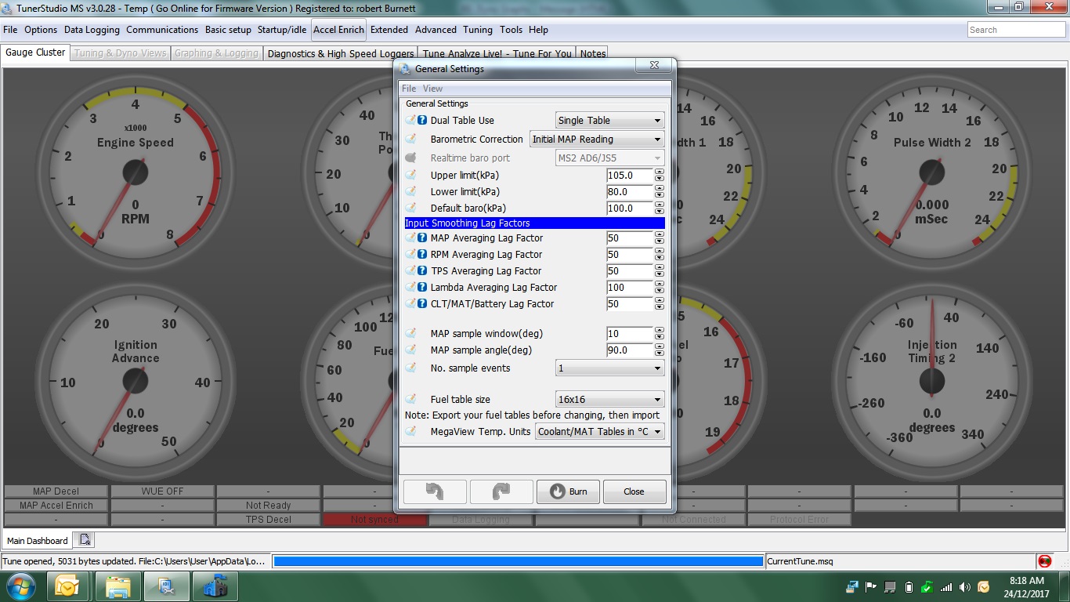Open help for CLT/MAT/Battery Lag Factor
The width and height of the screenshot is (1070, 602).
(422, 303)
